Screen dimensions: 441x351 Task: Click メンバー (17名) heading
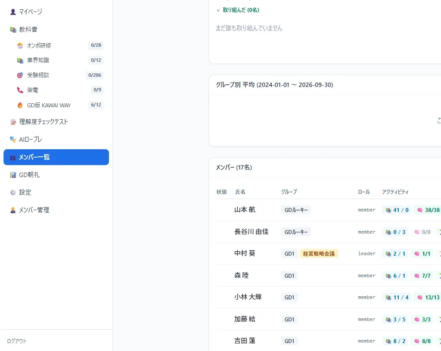click(234, 167)
